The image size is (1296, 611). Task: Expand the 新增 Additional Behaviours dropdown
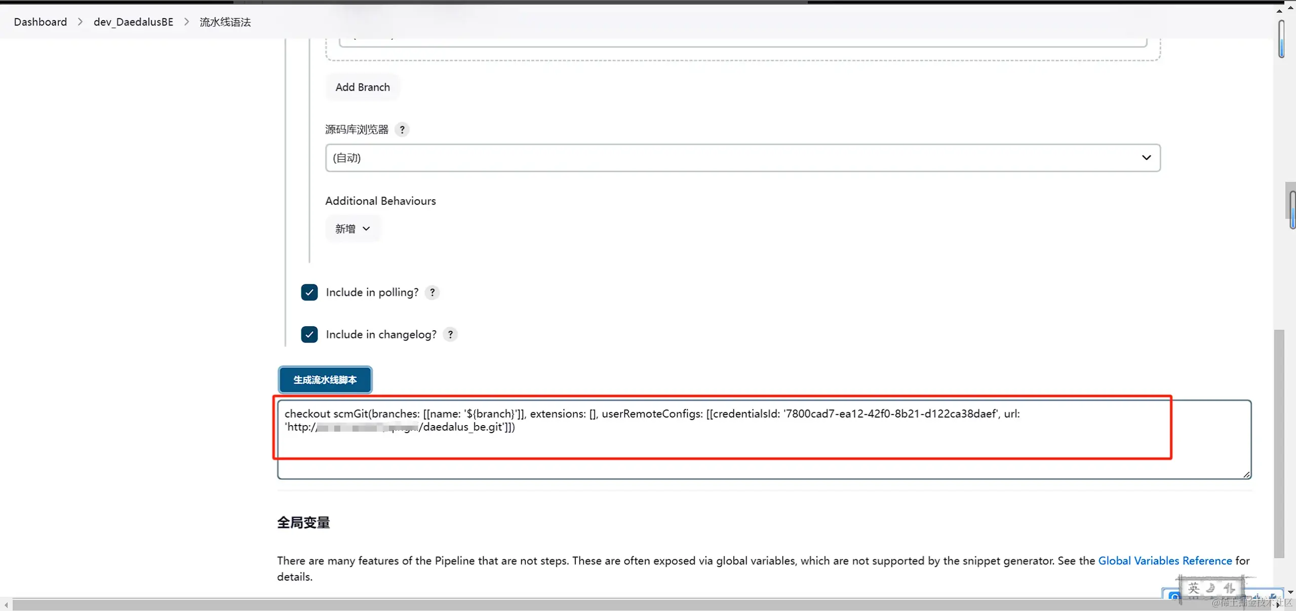click(352, 228)
